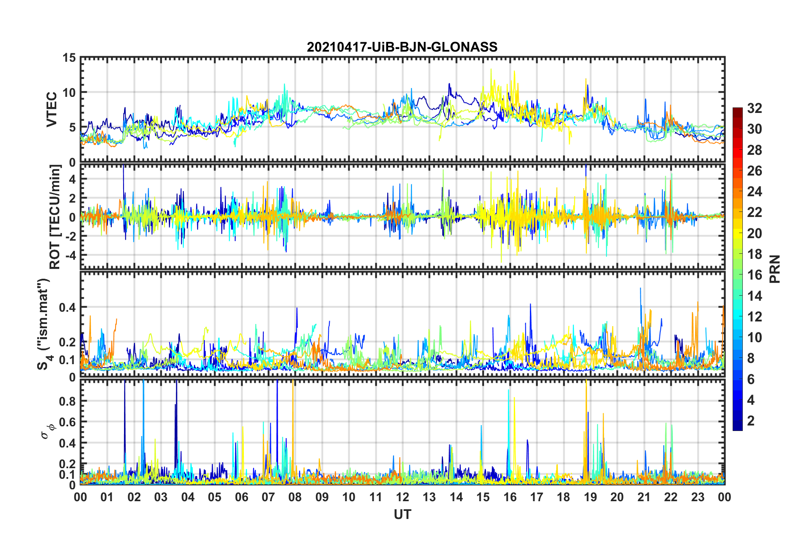Click PRN colorbar tick label 26
Viewport: 805px width, 538px height.
(x=754, y=171)
